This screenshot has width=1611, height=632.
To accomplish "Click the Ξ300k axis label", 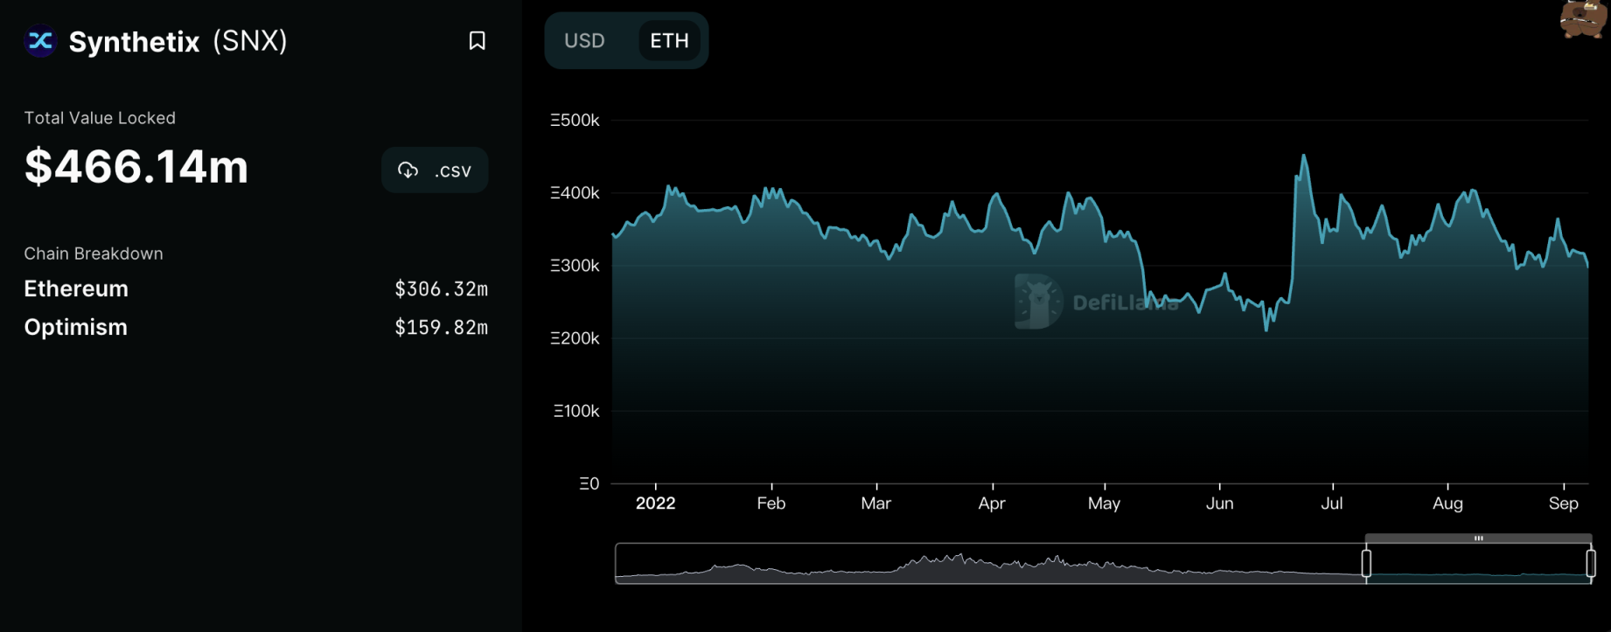I will [x=575, y=266].
